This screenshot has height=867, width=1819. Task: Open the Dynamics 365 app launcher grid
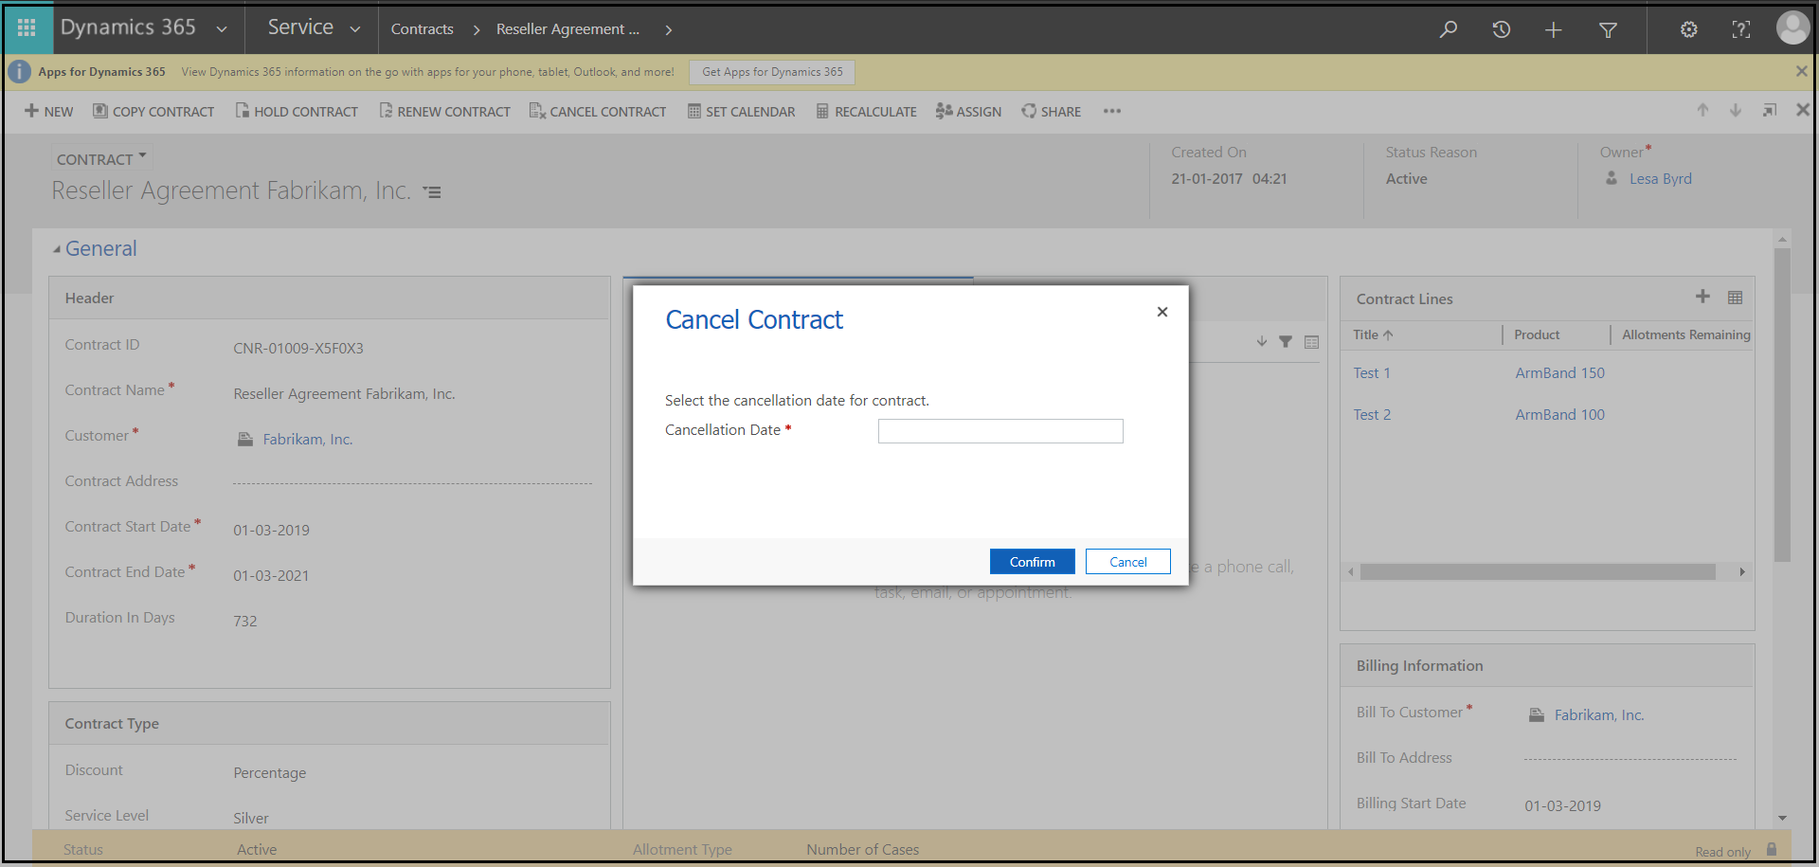[27, 28]
